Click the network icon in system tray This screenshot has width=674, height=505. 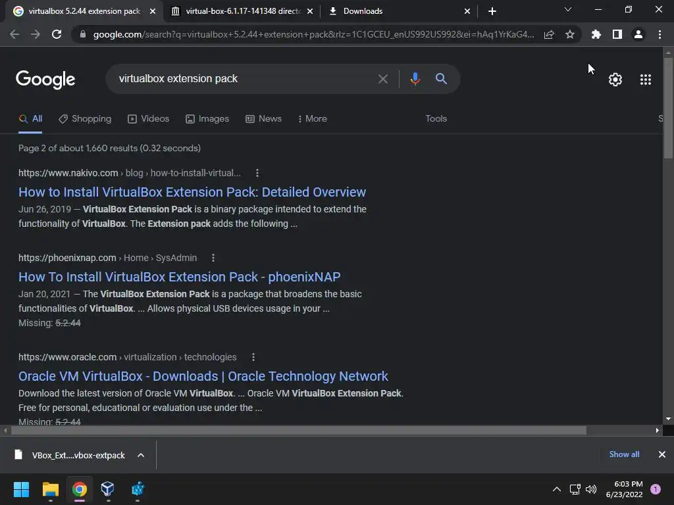(575, 489)
